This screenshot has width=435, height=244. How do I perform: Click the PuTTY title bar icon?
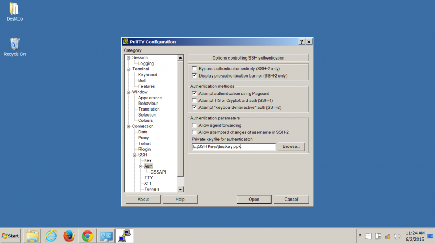(x=126, y=42)
